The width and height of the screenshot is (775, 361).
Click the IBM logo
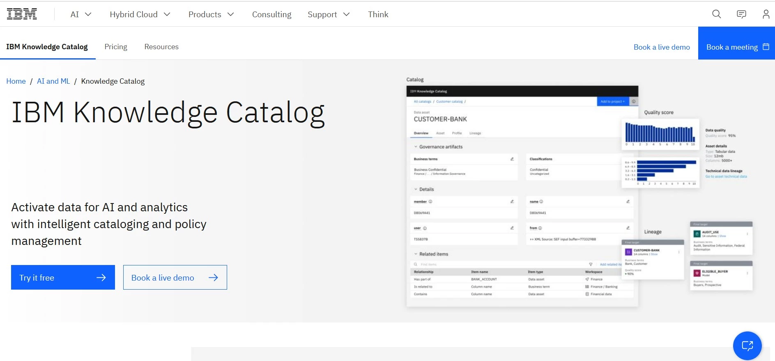[x=22, y=14]
